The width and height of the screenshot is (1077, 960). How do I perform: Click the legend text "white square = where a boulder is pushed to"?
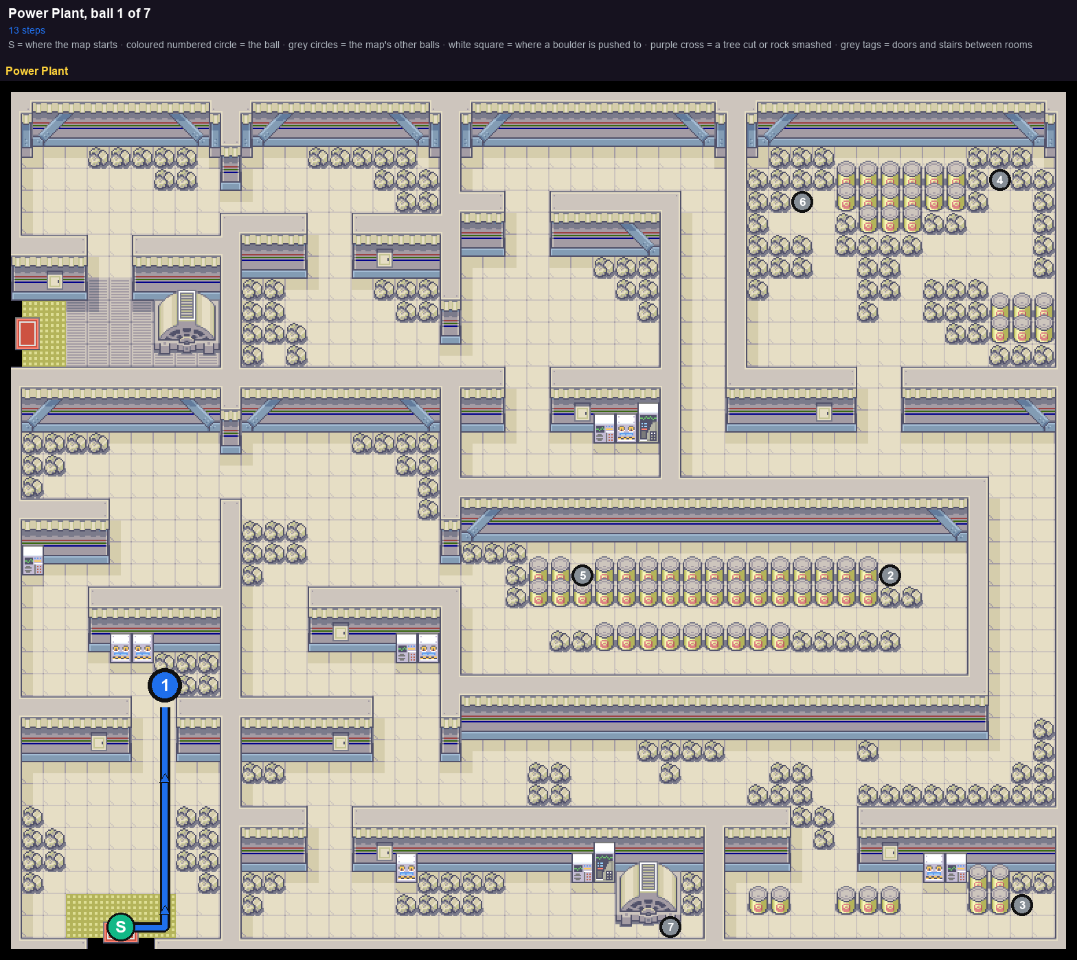(x=545, y=45)
